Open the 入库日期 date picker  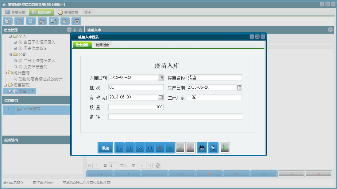(160, 77)
